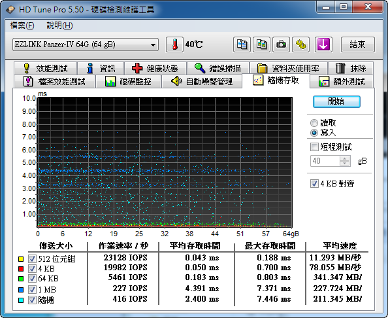Viewport: 388px width, 318px height.
Task: Open the 健康狀態 health tab
Action: click(x=155, y=68)
